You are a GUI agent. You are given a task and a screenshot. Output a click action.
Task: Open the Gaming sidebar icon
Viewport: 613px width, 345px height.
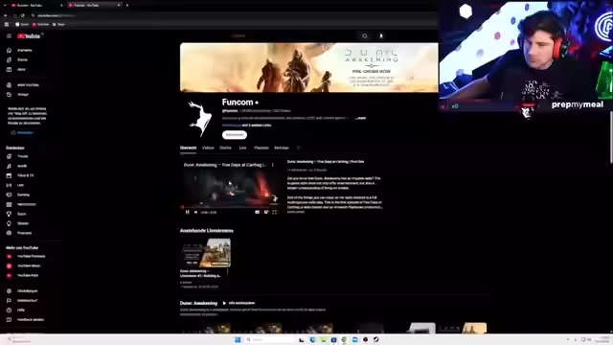(x=9, y=195)
